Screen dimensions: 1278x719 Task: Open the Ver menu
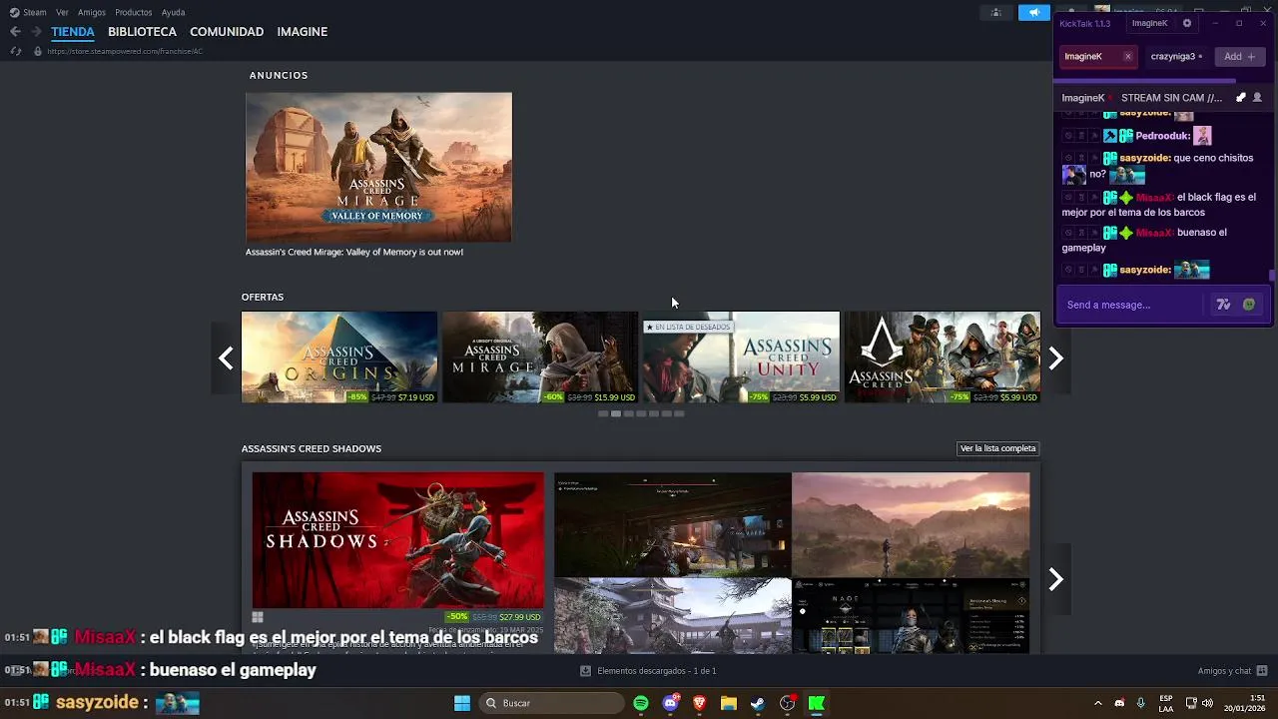62,12
